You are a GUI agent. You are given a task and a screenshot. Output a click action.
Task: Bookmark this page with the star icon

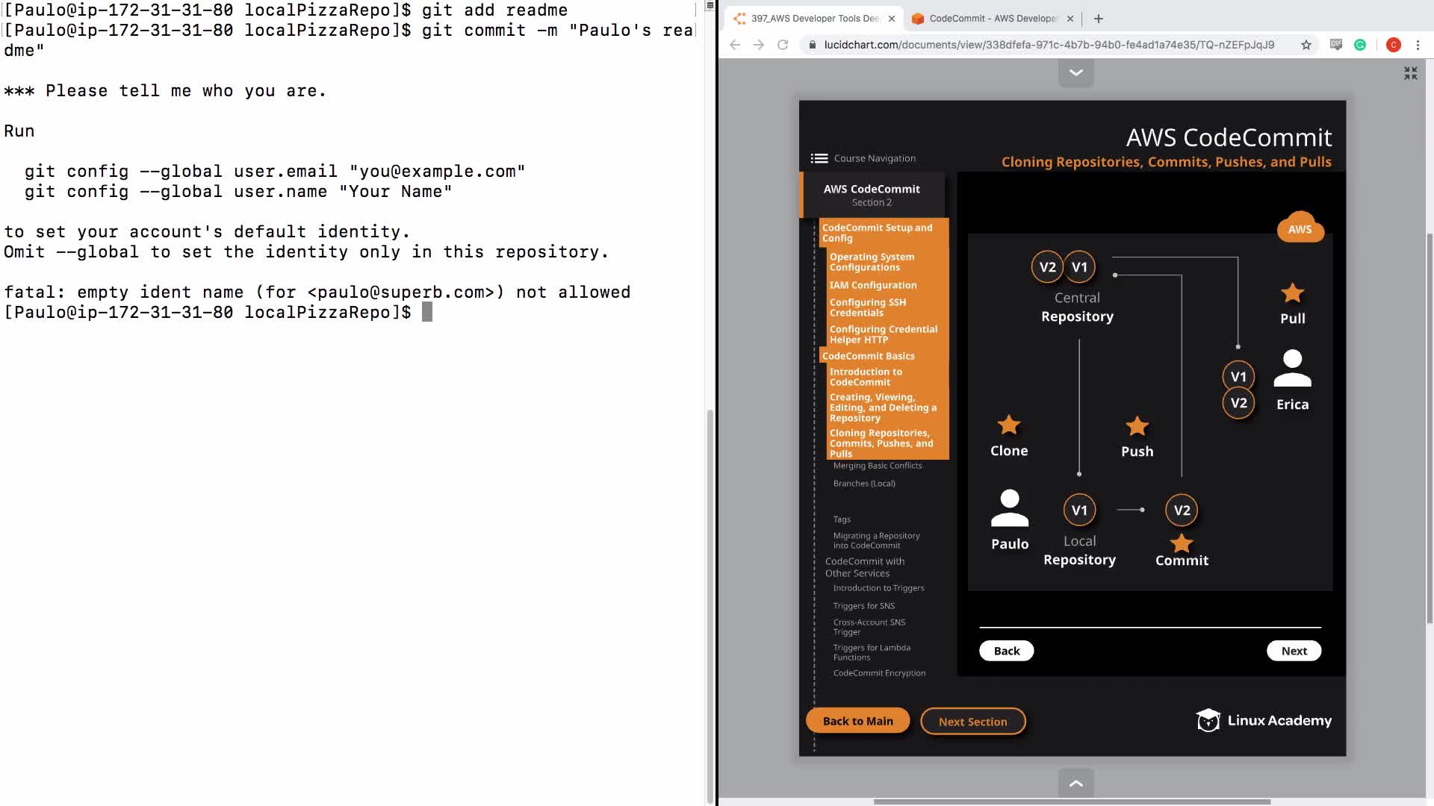[1306, 45]
